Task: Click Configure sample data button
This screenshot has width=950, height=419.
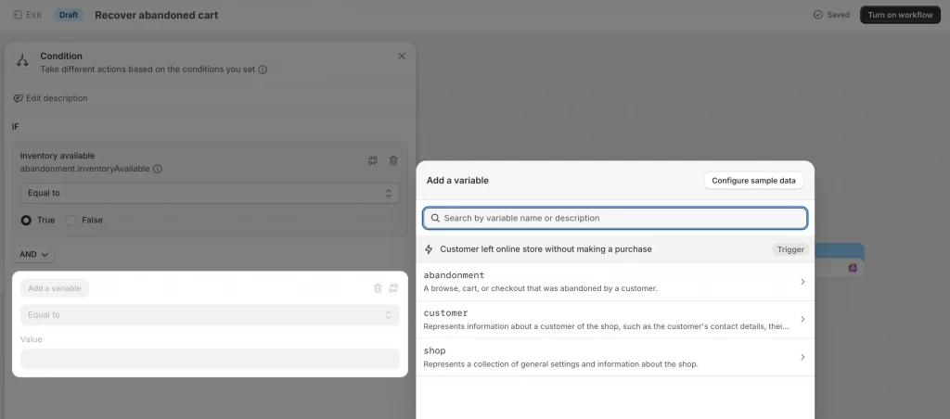Action: pyautogui.click(x=753, y=181)
